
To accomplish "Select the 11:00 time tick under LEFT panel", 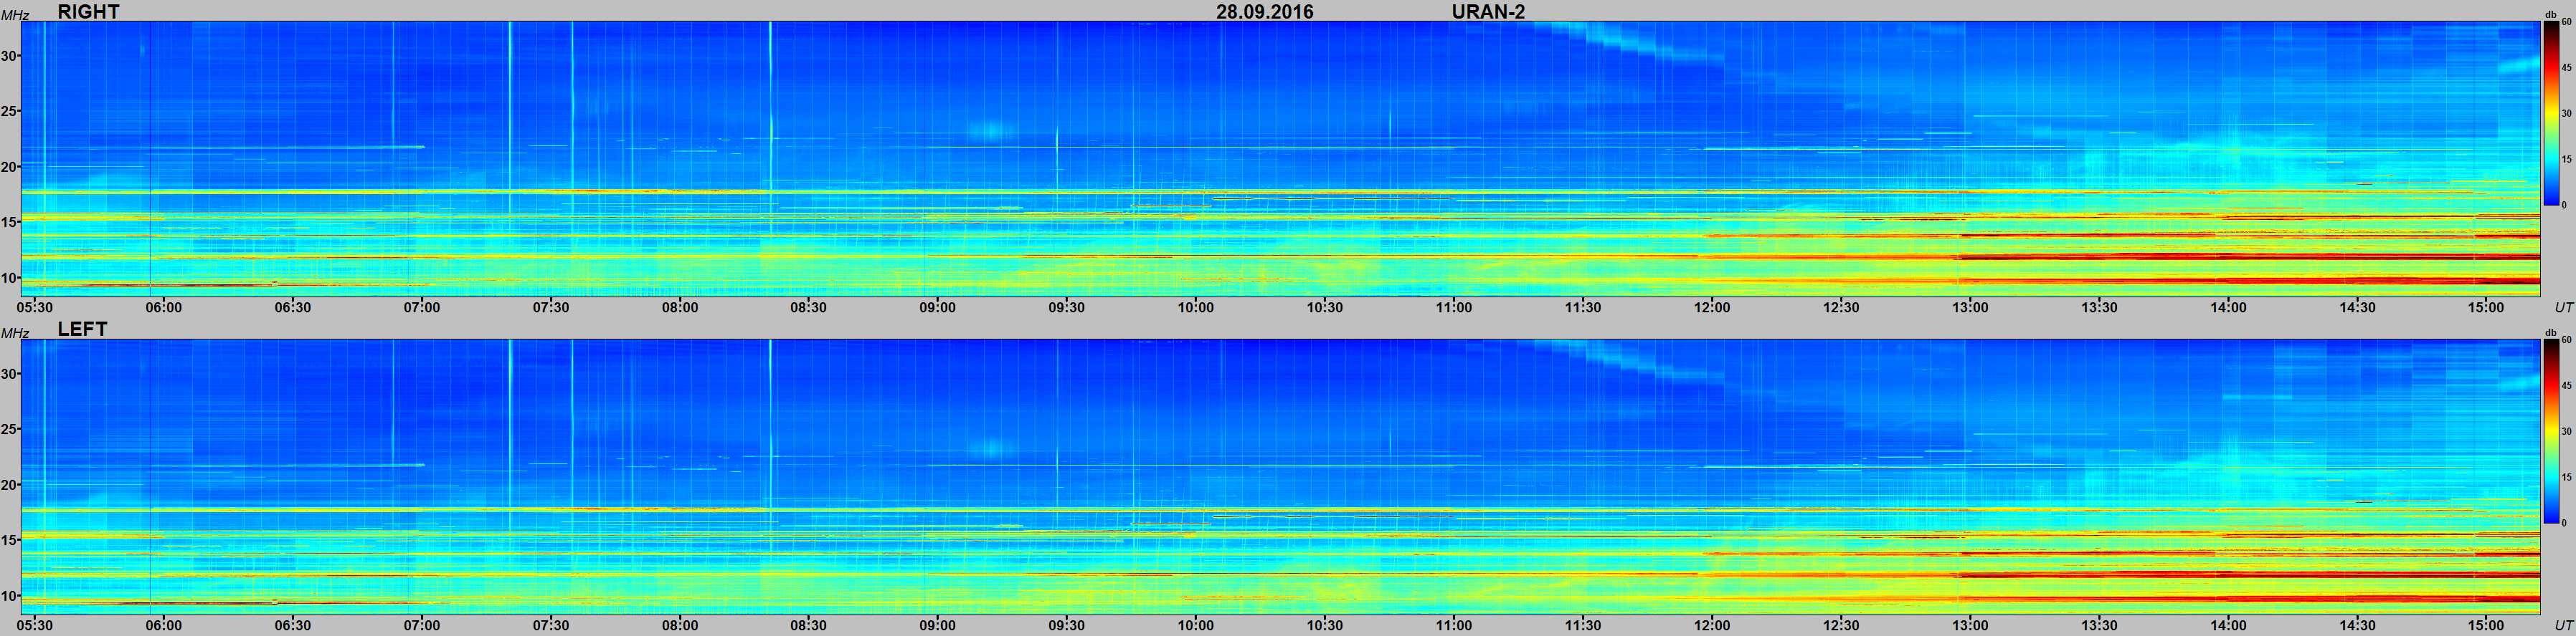I will click(x=1454, y=625).
